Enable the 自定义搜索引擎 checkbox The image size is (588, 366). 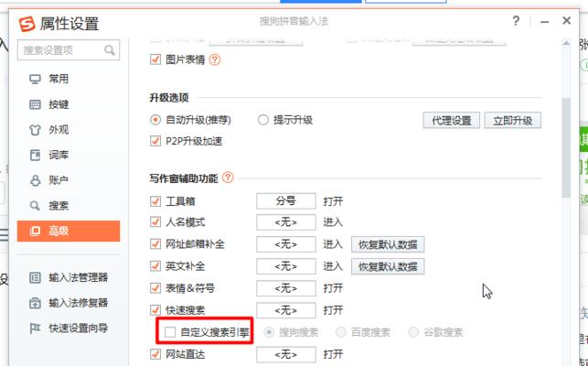pos(170,332)
